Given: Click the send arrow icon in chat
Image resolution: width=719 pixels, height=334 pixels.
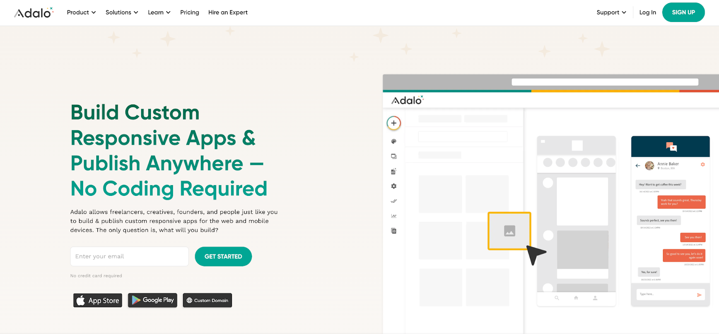Looking at the screenshot, I should [x=699, y=295].
